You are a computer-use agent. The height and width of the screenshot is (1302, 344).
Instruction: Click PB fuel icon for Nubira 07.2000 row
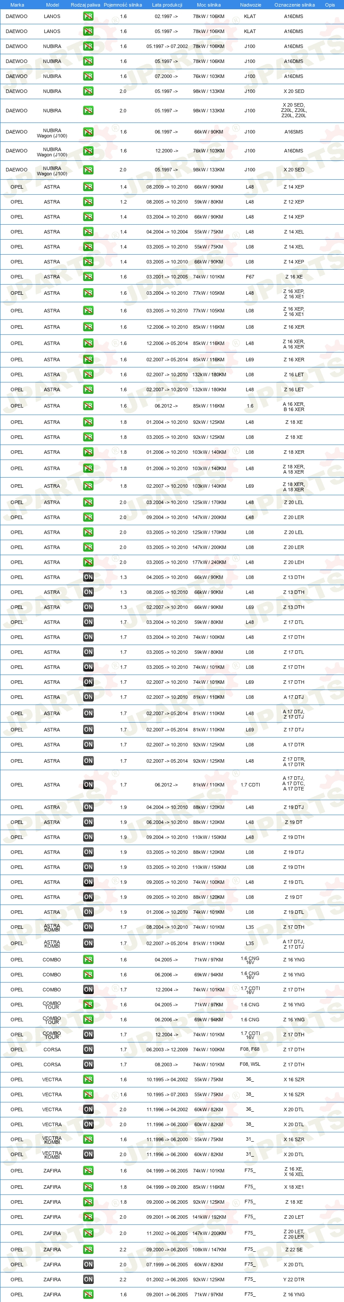(x=88, y=76)
